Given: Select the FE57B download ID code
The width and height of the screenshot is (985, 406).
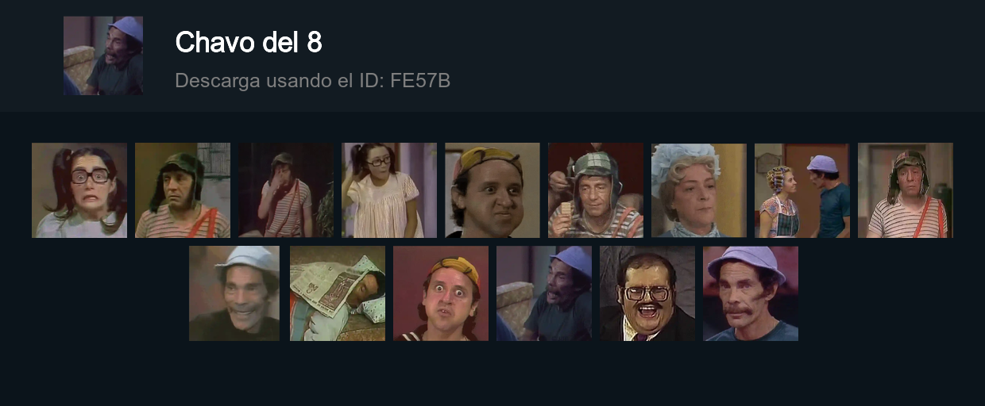Looking at the screenshot, I should 420,80.
